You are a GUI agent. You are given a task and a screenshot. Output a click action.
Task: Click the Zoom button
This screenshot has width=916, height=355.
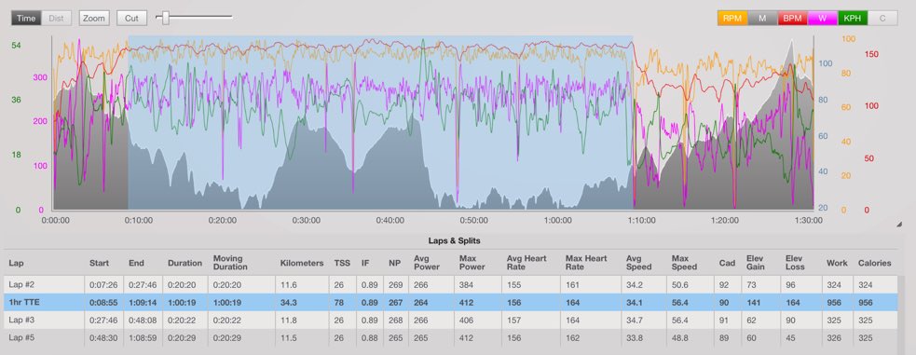click(93, 18)
